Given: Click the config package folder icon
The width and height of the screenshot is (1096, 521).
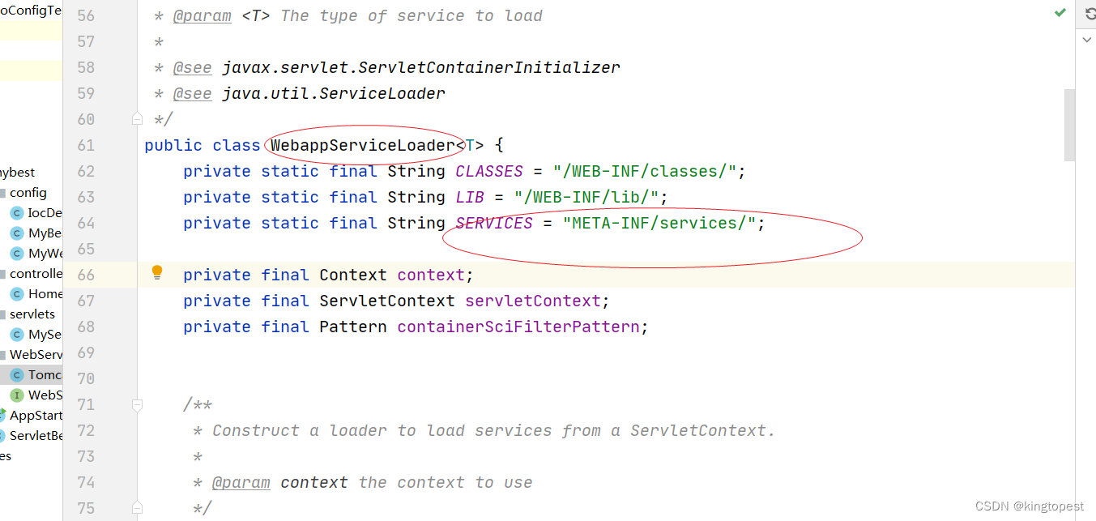Looking at the screenshot, I should tap(2, 193).
